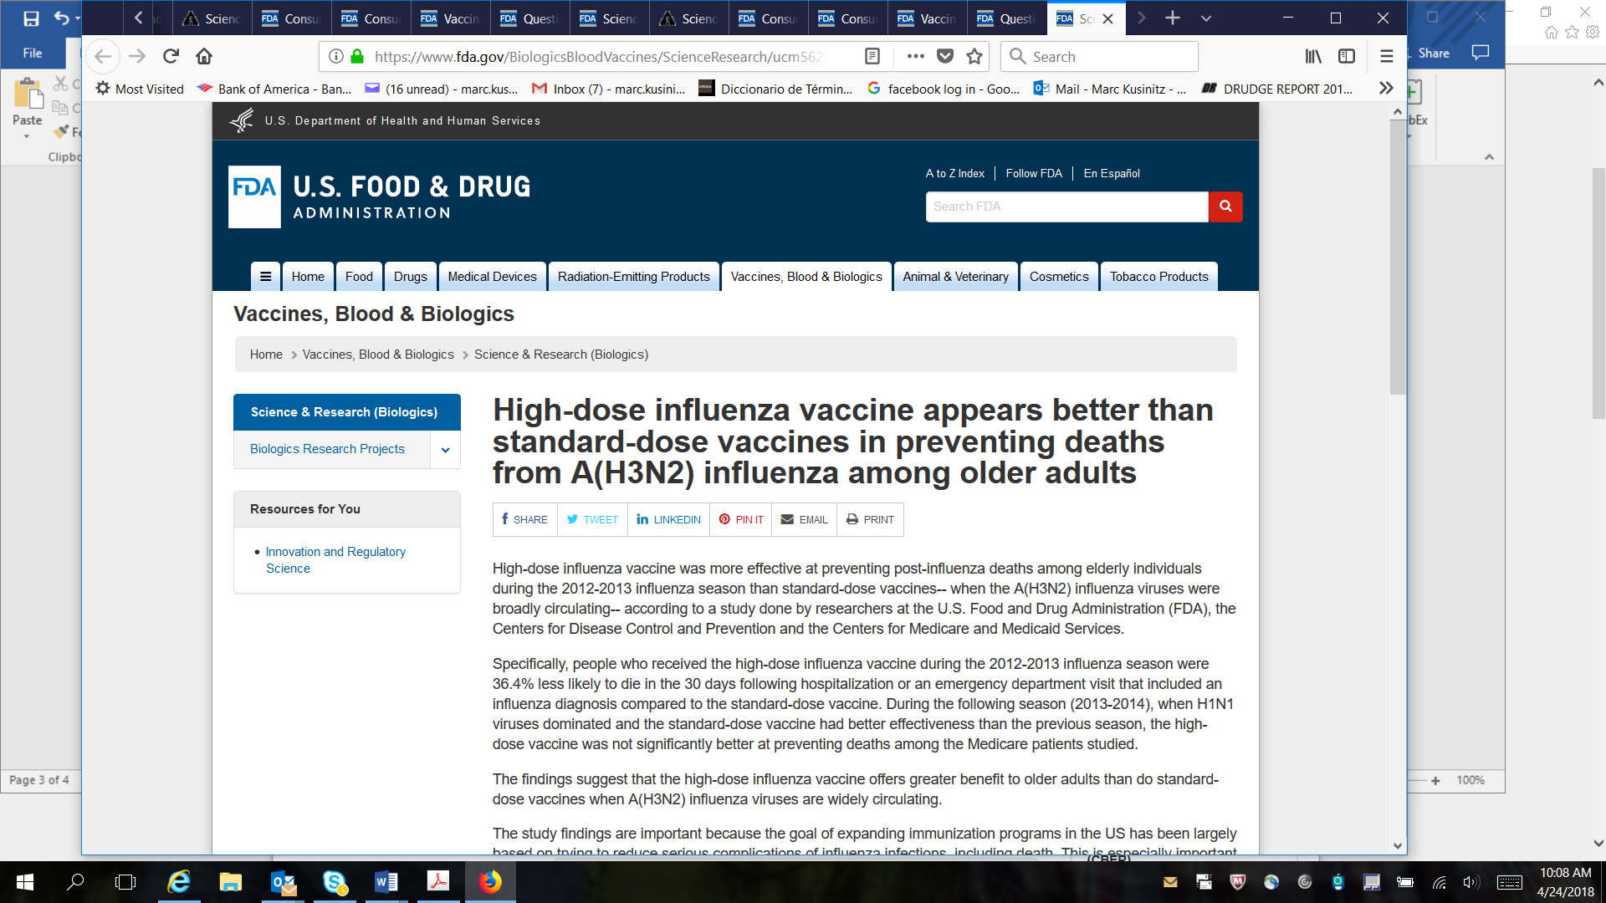Viewport: 1606px width, 903px height.
Task: Click the Search FDA input field
Action: point(1066,207)
